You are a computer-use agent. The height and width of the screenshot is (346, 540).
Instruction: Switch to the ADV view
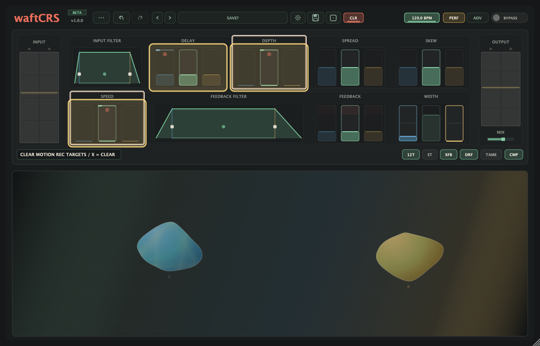click(478, 18)
